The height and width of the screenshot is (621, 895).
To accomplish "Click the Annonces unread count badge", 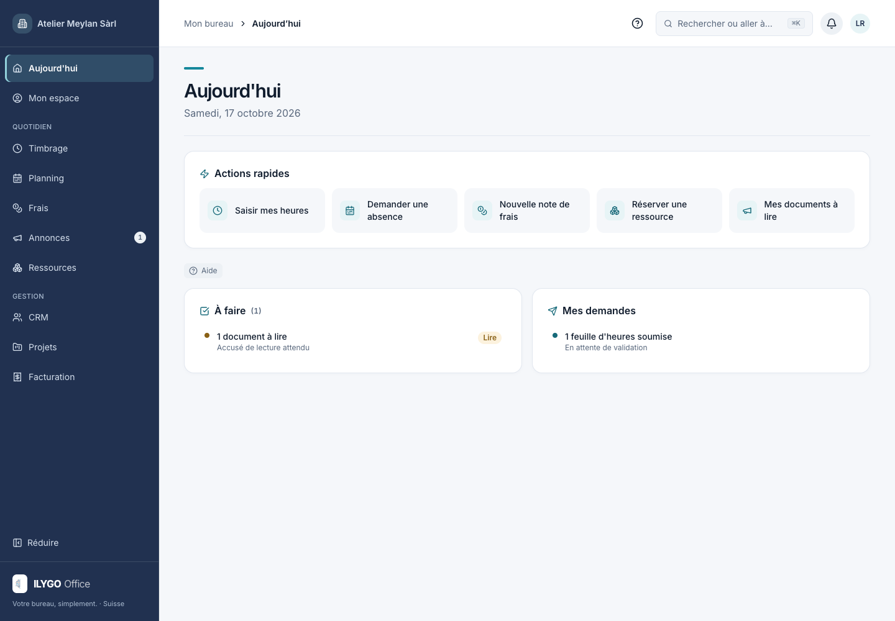I will (x=140, y=238).
